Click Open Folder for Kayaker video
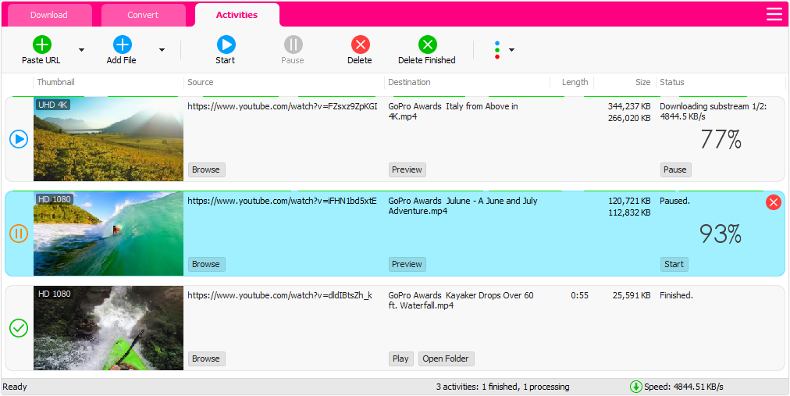790x396 pixels. click(446, 359)
